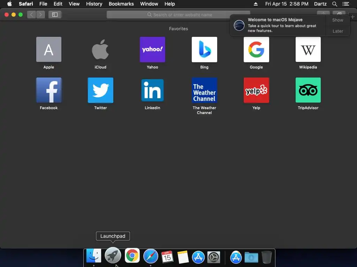Open the Wikipedia favorite
This screenshot has width=357, height=267.
click(308, 49)
